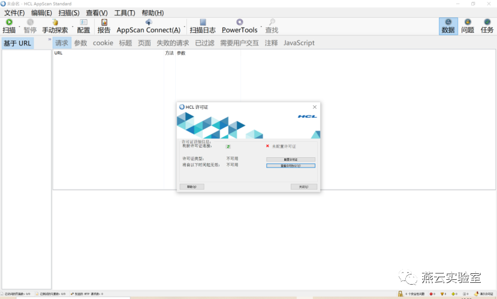
Task: Open the File (文件) menu
Action: point(14,13)
